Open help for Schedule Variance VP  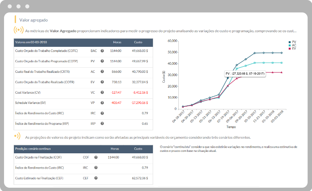[102, 103]
